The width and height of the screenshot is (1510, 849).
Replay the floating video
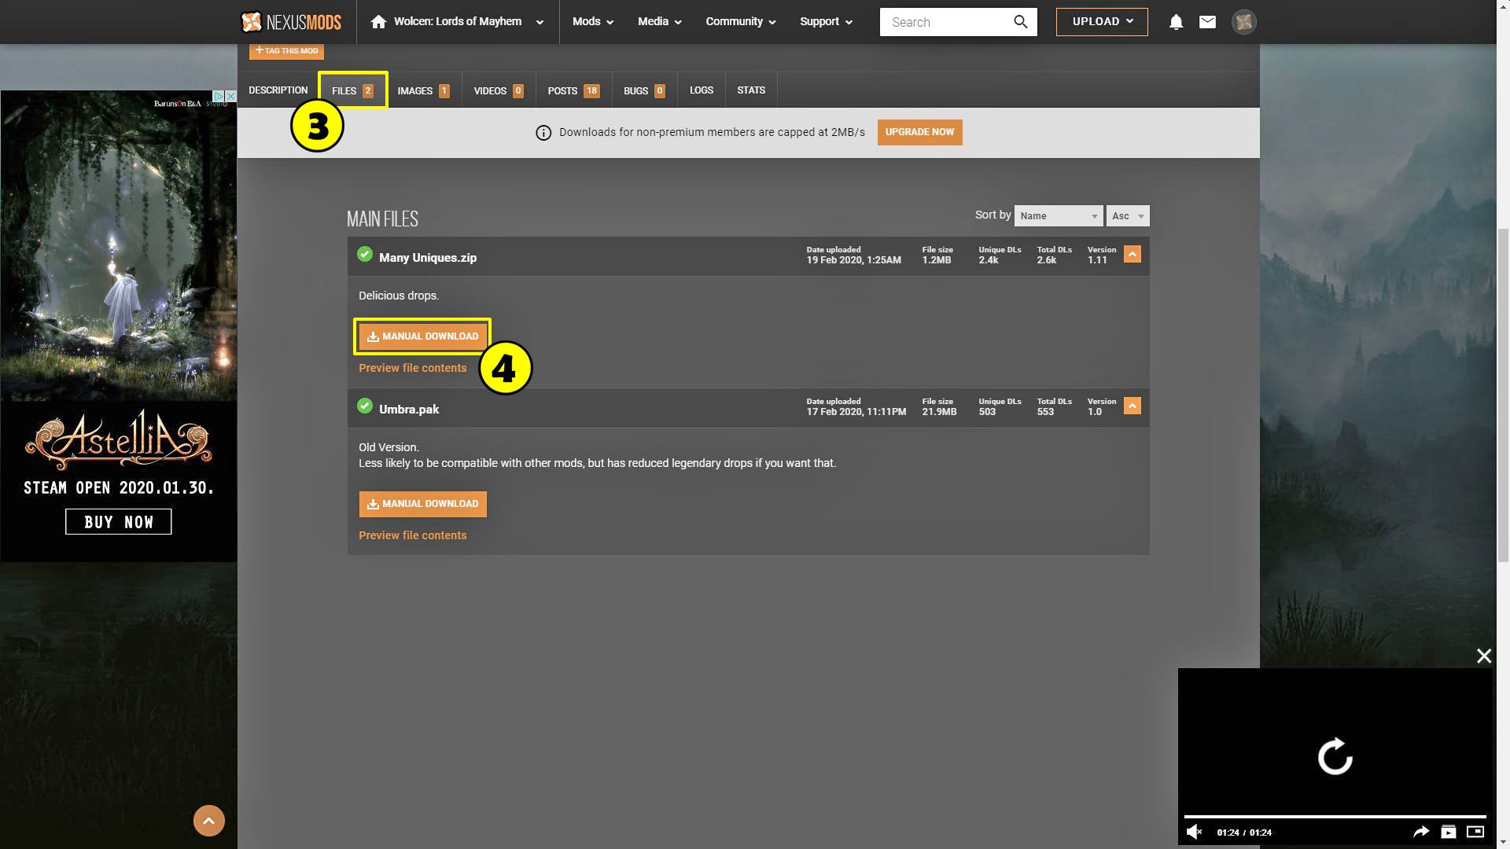pyautogui.click(x=1335, y=757)
